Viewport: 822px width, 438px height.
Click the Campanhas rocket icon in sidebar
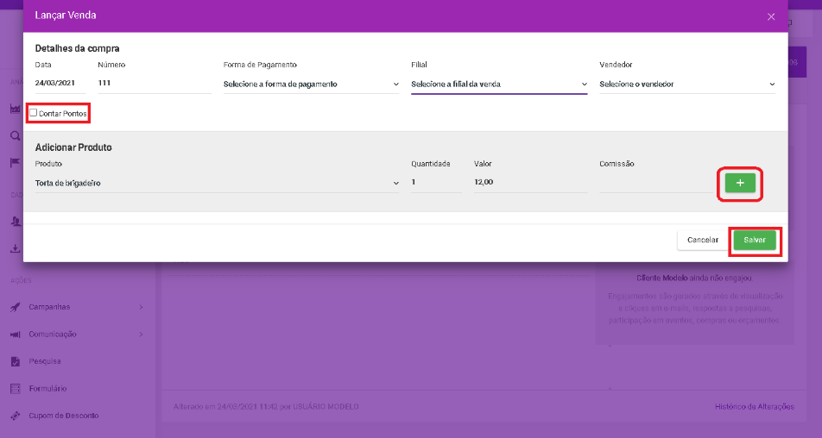tap(15, 307)
